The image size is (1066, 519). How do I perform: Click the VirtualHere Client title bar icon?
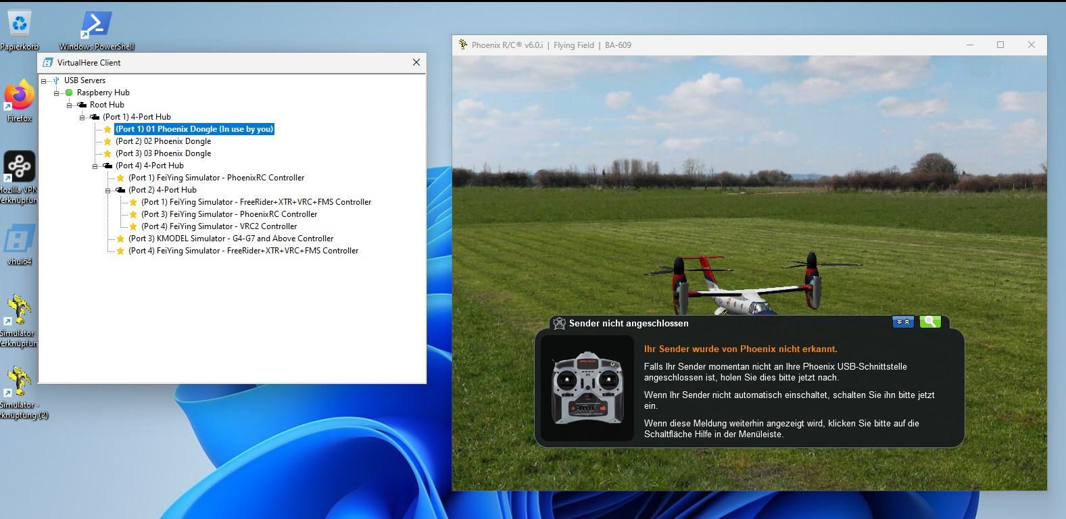[x=47, y=62]
